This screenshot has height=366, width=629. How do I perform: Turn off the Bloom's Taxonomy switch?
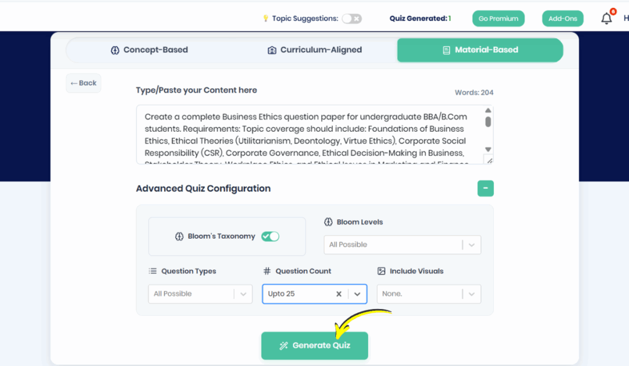270,237
